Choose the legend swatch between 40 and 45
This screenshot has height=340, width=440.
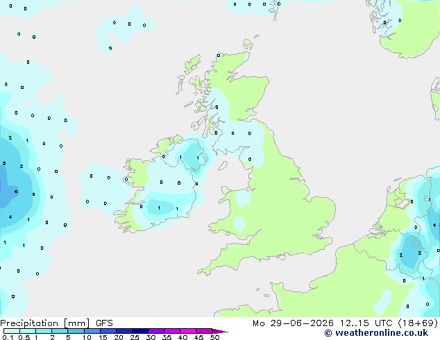tap(188, 331)
